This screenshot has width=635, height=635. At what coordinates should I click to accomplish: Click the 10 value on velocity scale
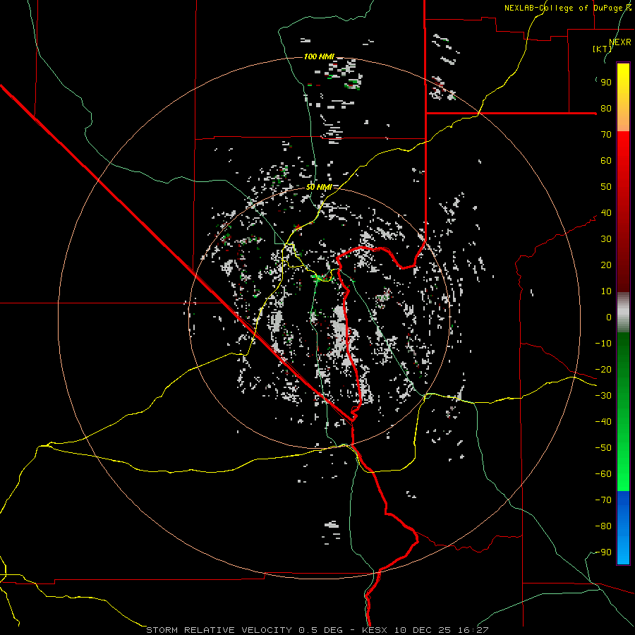click(x=606, y=291)
